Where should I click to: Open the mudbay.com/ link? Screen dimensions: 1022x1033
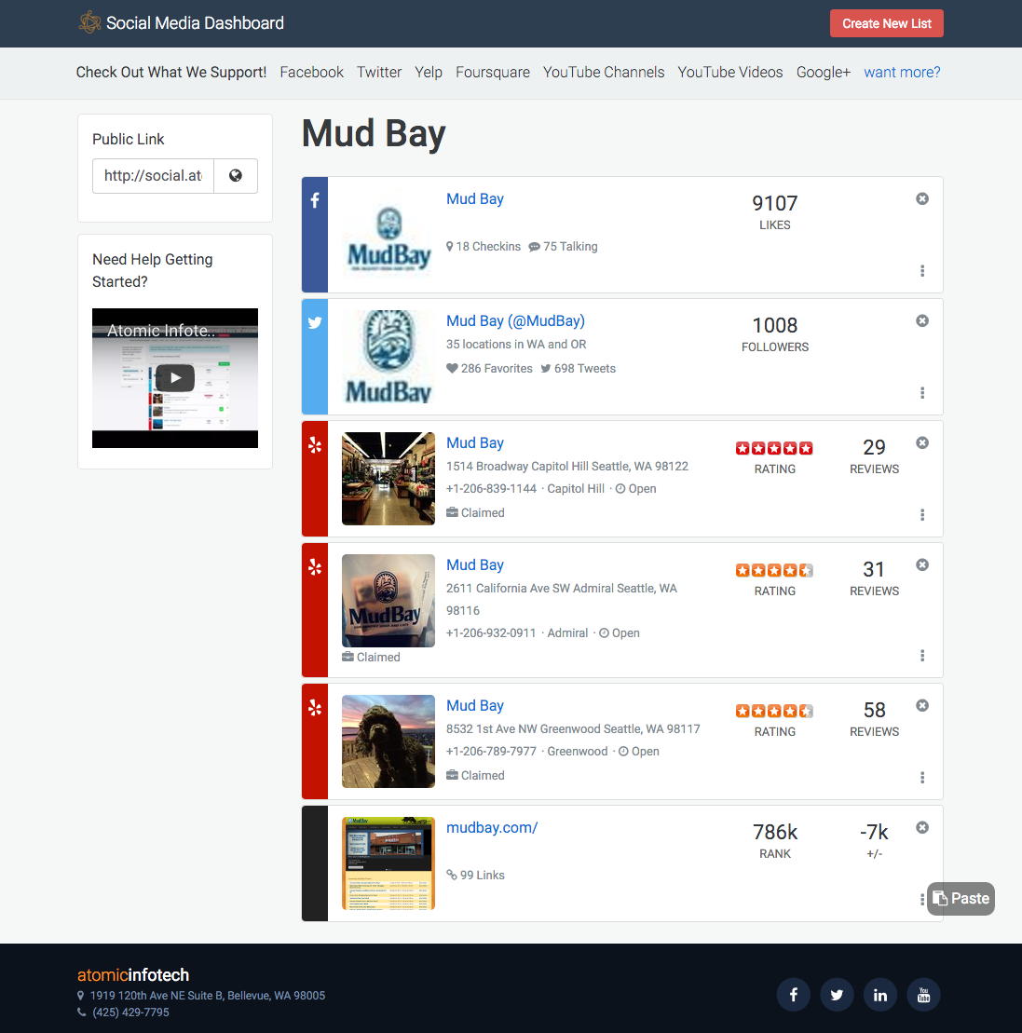[492, 827]
